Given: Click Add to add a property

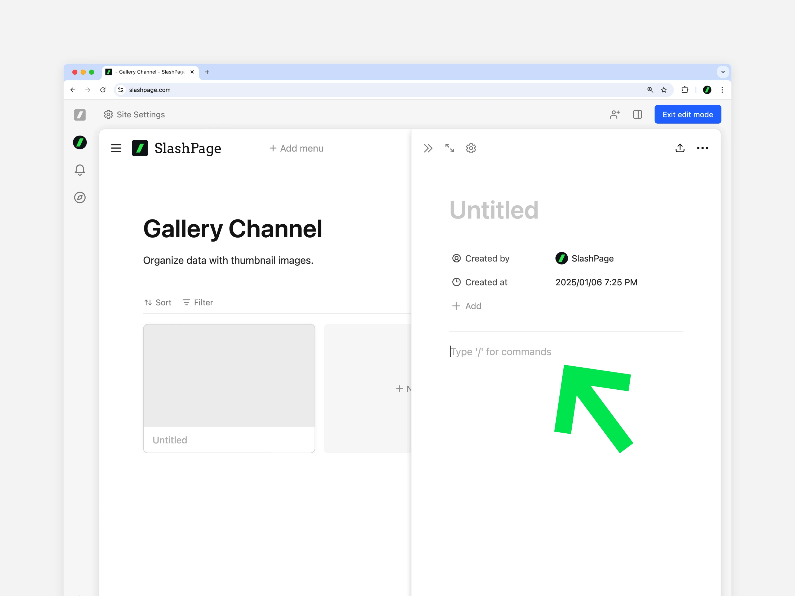Looking at the screenshot, I should coord(466,306).
